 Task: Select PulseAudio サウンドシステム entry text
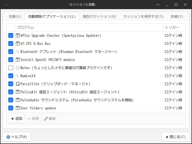pyautogui.click(x=77, y=100)
